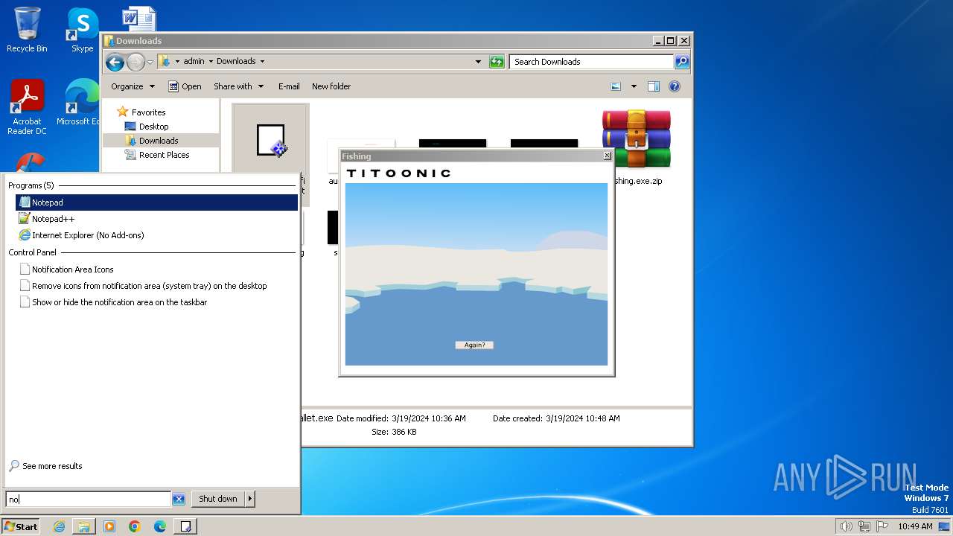The width and height of the screenshot is (953, 536).
Task: Click Open in Explorer toolbar
Action: pyautogui.click(x=185, y=86)
